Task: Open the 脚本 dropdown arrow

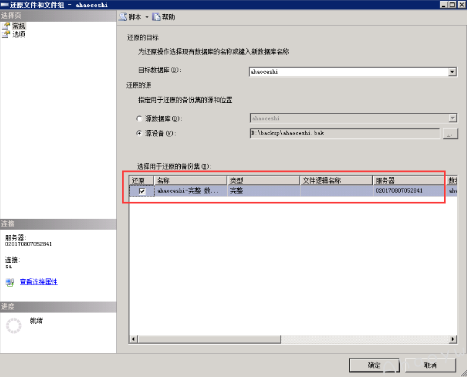Action: 147,17
